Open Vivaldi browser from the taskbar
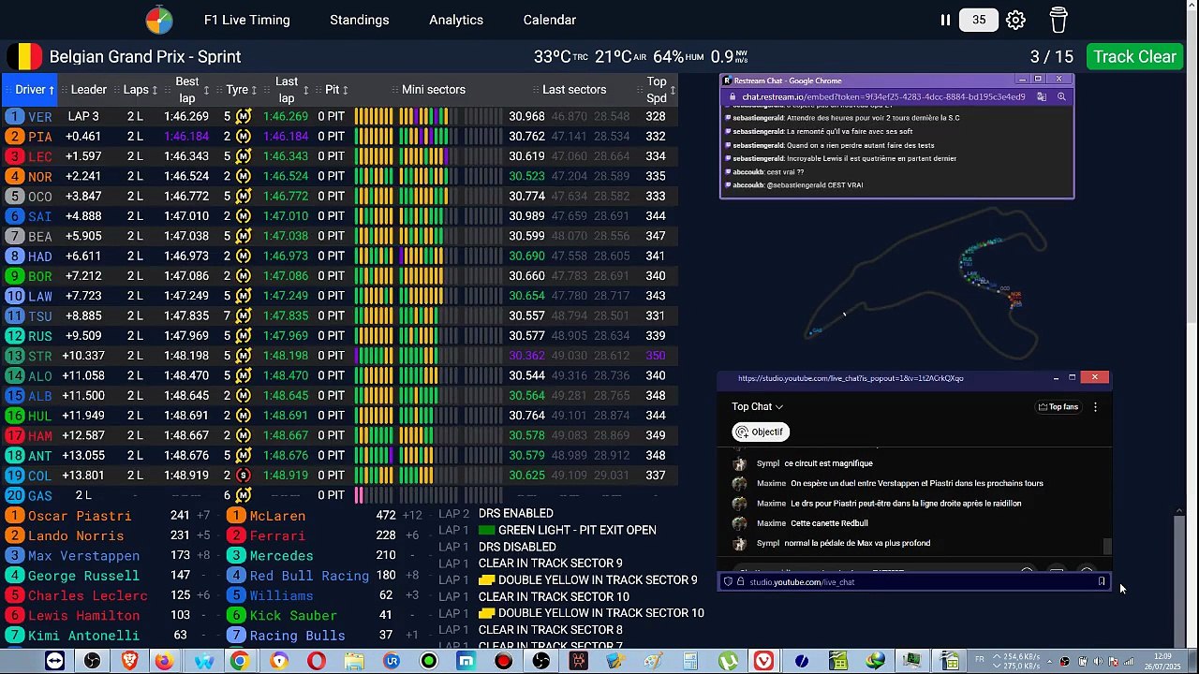This screenshot has height=674, width=1199. (x=764, y=662)
